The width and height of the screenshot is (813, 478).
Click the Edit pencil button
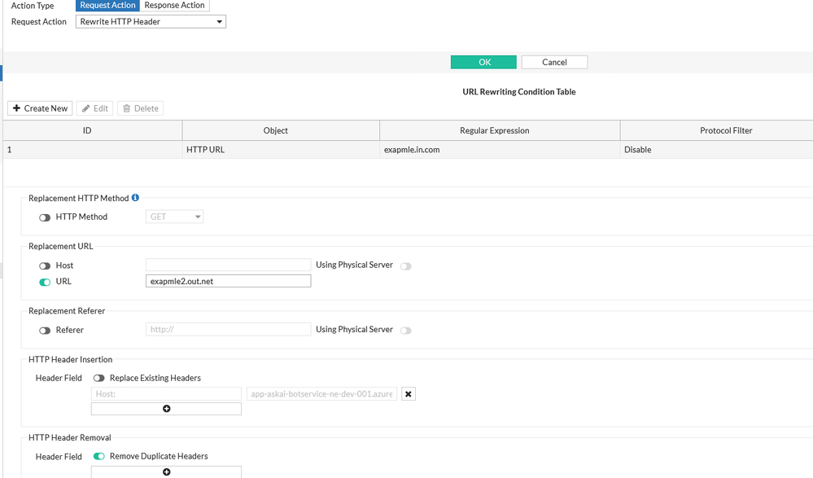94,108
